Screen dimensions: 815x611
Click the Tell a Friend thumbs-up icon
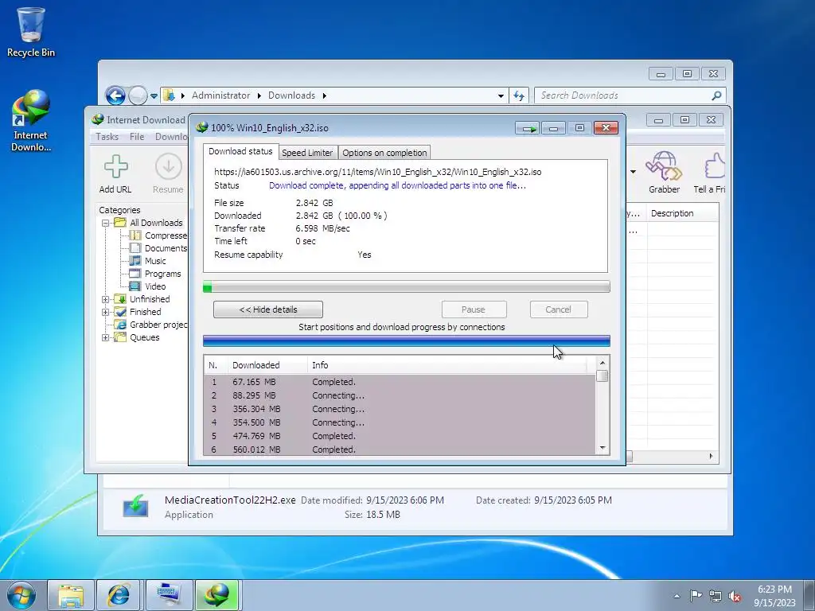pyautogui.click(x=716, y=166)
